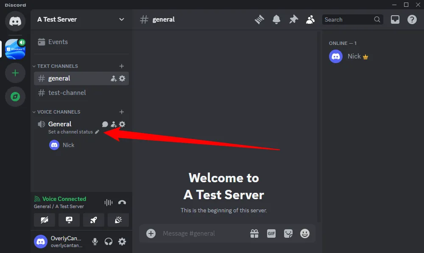Image resolution: width=424 pixels, height=253 pixels.
Task: Invite people to general text channel
Action: point(114,79)
